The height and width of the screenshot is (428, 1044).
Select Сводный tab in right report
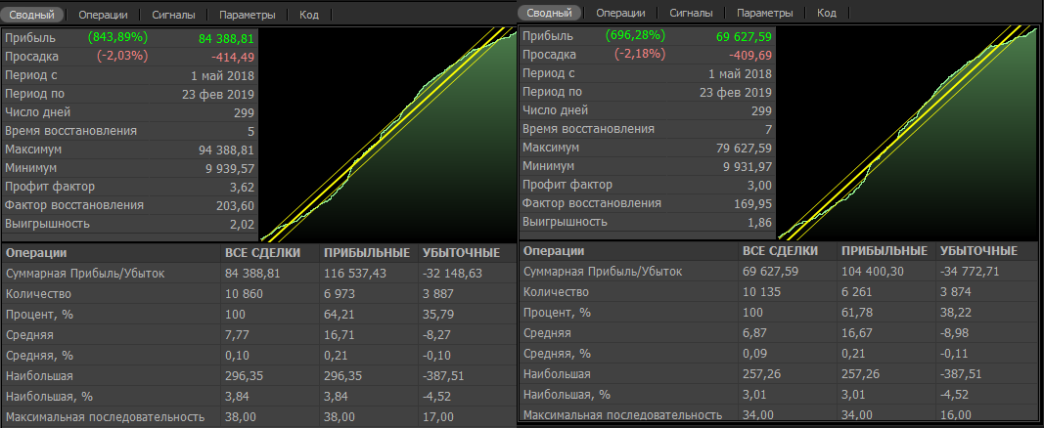pyautogui.click(x=551, y=13)
